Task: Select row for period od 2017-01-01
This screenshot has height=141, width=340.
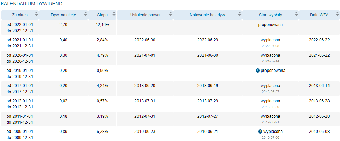Action: (170, 88)
